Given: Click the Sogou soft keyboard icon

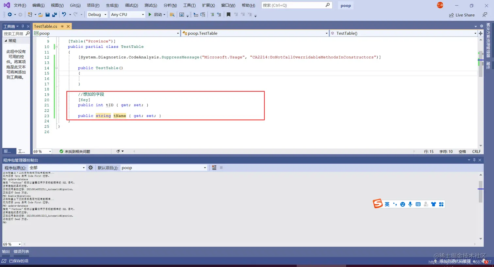Looking at the screenshot, I should point(418,204).
